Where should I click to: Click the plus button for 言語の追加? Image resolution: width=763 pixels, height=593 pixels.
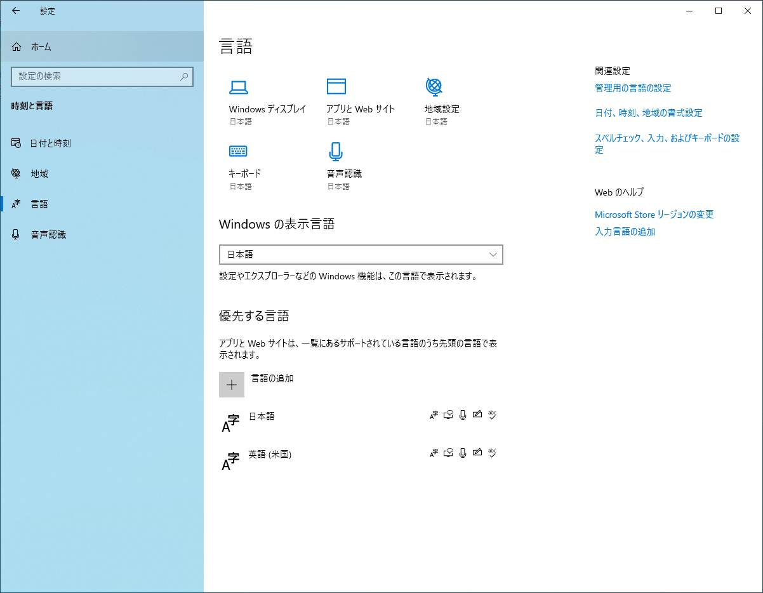pyautogui.click(x=232, y=385)
